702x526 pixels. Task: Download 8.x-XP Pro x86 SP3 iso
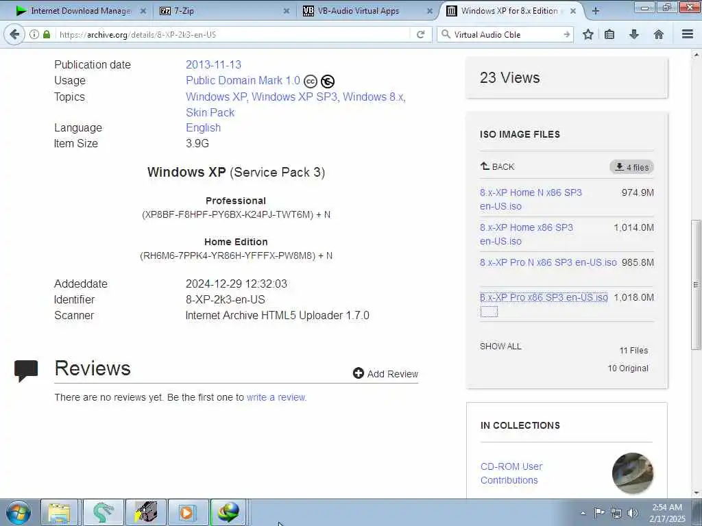tap(544, 297)
